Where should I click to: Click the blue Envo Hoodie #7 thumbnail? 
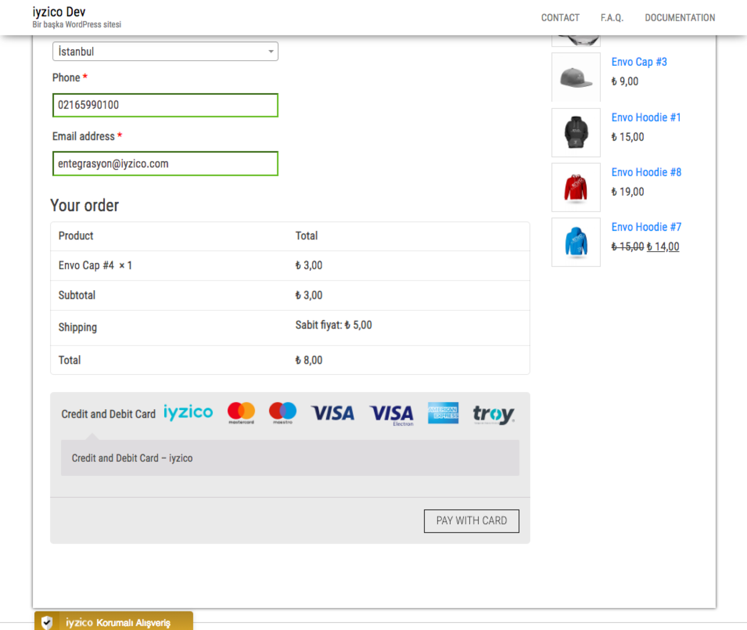575,242
